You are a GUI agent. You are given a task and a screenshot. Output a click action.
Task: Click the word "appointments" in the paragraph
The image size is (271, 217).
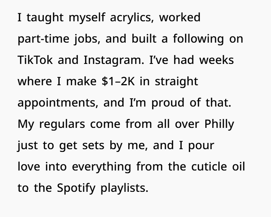57,103
